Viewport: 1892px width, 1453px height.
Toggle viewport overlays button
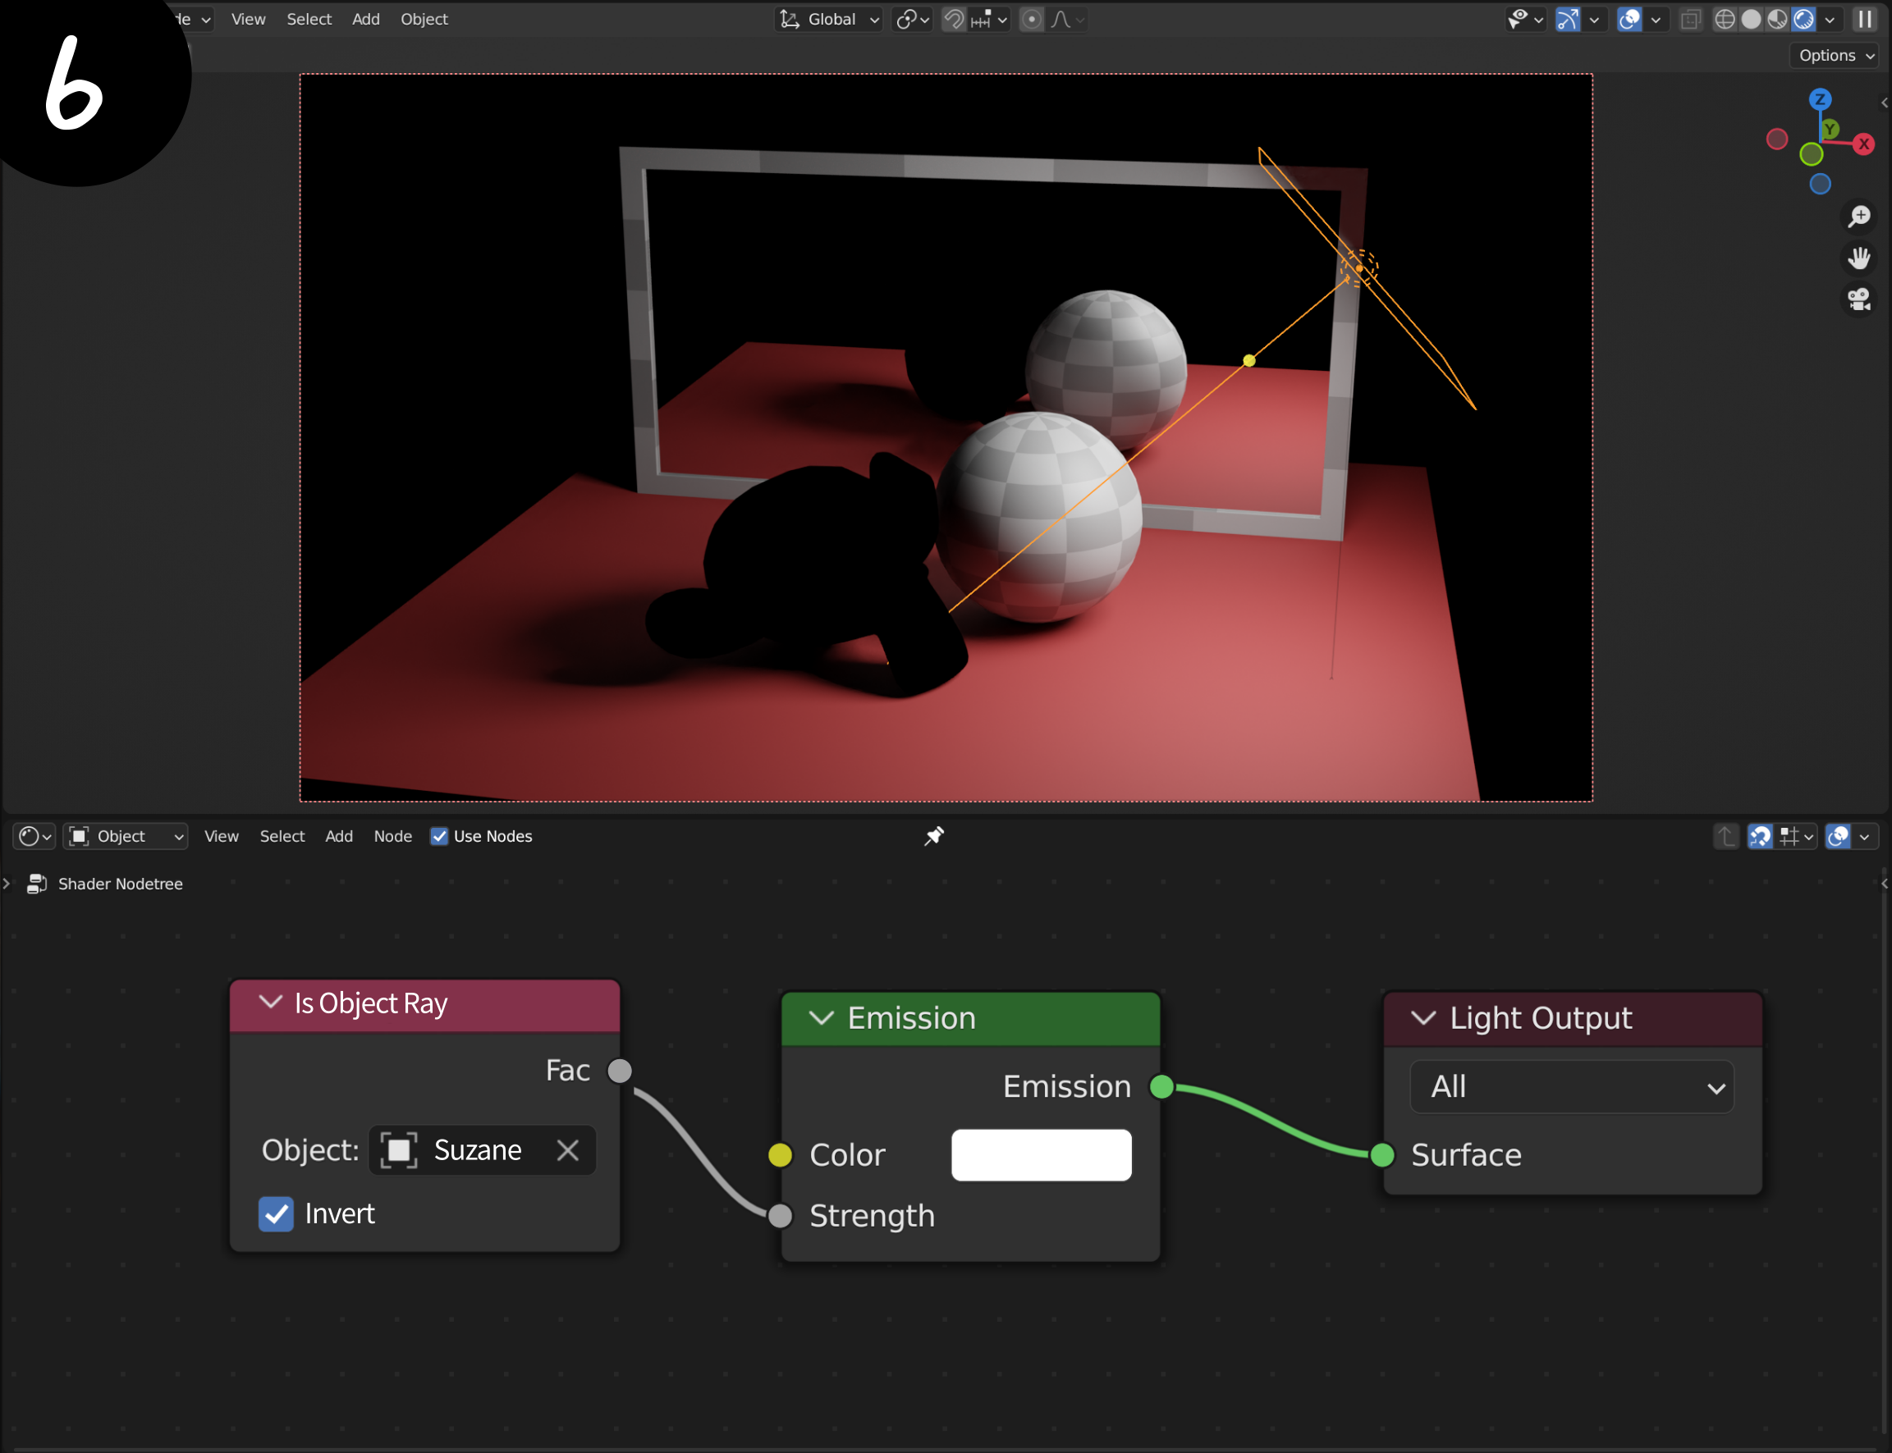[1629, 19]
